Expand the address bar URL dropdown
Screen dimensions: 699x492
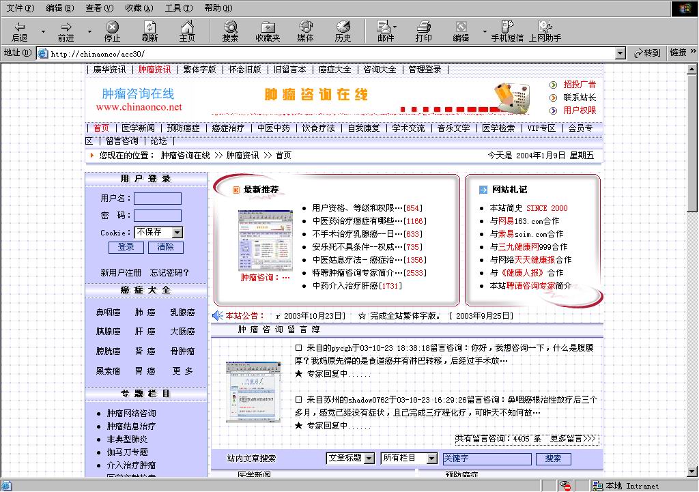[x=620, y=53]
